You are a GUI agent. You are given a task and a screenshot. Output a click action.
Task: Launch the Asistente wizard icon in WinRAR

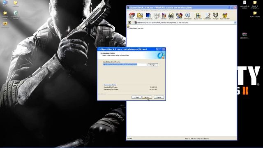pos(179,16)
